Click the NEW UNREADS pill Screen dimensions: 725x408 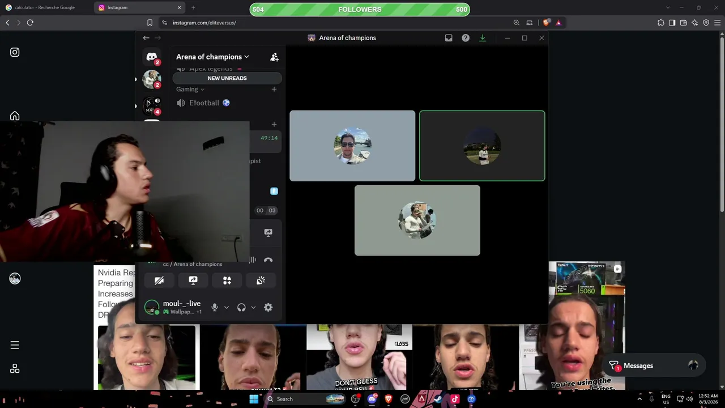pos(227,78)
